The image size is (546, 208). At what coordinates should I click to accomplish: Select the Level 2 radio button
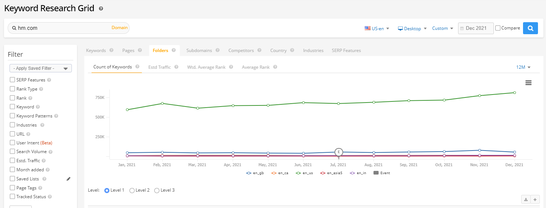(132, 190)
